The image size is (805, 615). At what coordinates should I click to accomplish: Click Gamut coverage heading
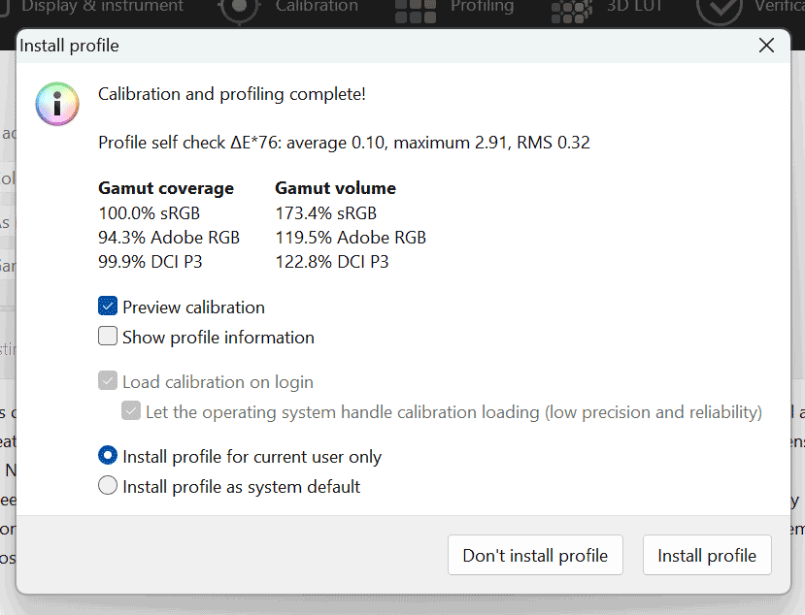coord(166,188)
